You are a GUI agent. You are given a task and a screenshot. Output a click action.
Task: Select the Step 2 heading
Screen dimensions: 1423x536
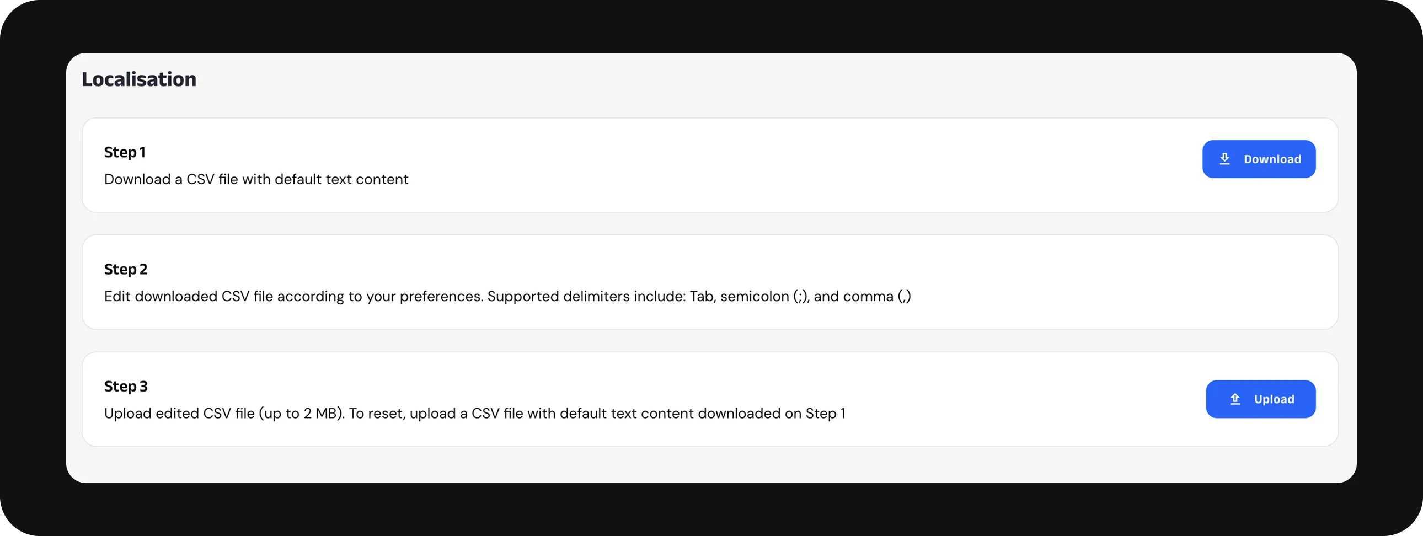[126, 269]
